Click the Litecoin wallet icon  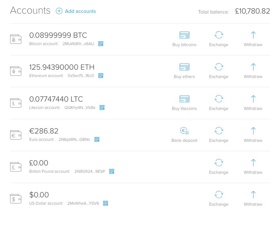(16, 103)
